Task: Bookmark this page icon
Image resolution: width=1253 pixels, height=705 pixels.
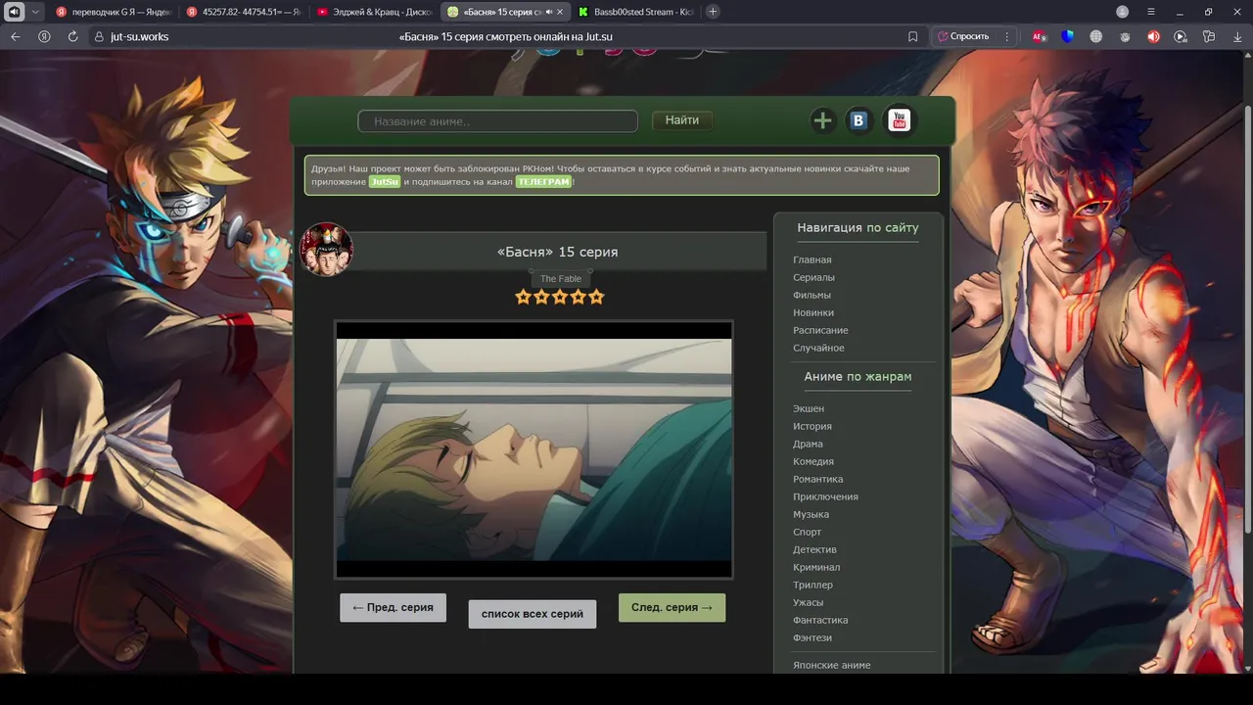Action: click(912, 36)
